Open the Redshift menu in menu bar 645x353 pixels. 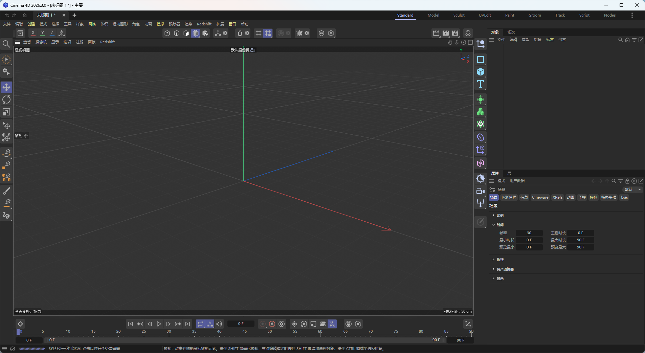[204, 24]
